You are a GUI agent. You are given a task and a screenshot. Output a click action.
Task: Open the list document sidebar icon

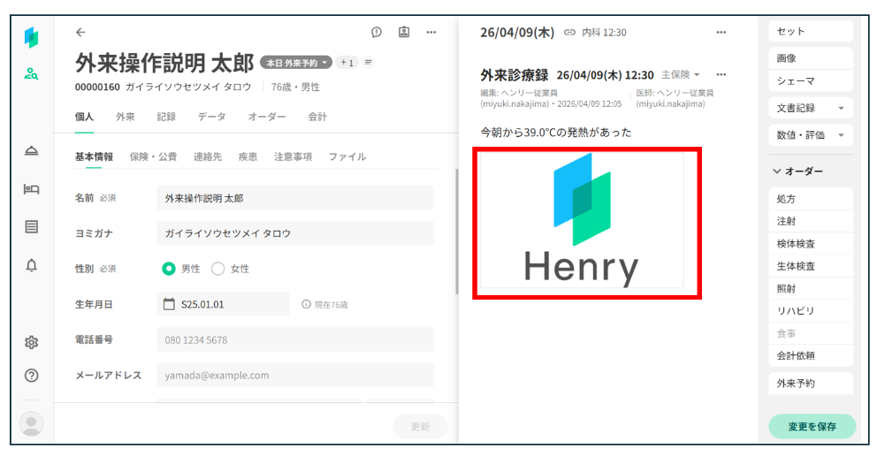click(x=31, y=226)
